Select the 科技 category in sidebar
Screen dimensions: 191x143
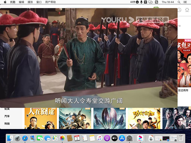(7, 124)
